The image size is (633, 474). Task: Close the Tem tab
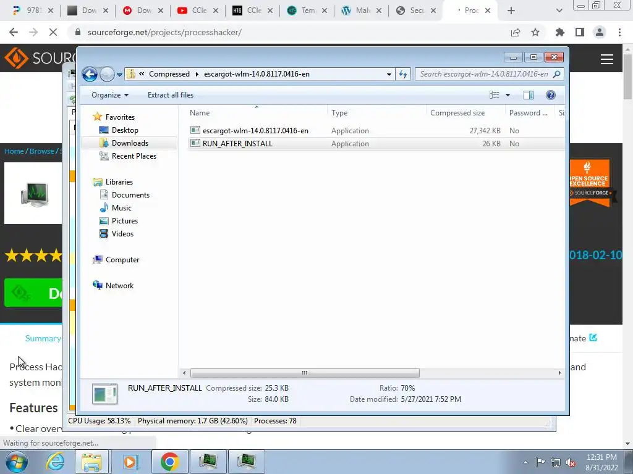tap(324, 10)
